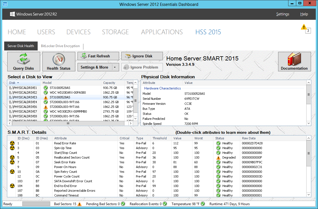Sort disk list by Model column
This screenshot has height=209, width=318.
click(71, 83)
